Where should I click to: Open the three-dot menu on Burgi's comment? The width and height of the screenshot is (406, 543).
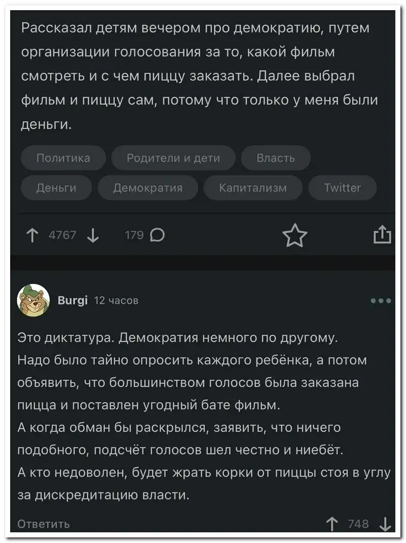coord(381,301)
